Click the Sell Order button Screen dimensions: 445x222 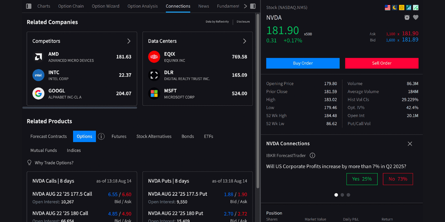(382, 63)
